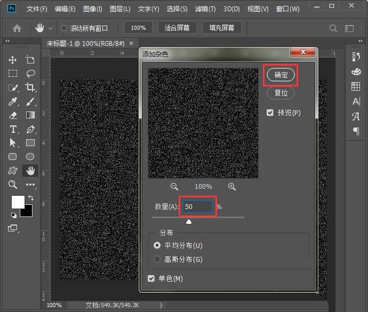Expand the collapsed right panel dock
Image resolution: width=368 pixels, height=312 pixels.
pos(356,41)
